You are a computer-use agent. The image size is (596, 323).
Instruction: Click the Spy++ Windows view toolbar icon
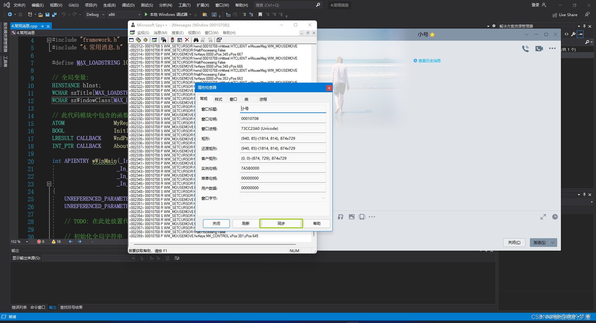coord(131,40)
